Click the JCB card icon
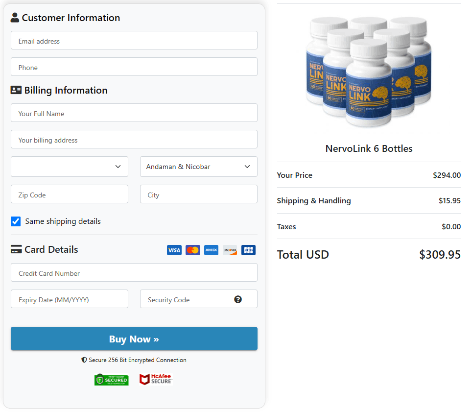The height and width of the screenshot is (412, 472). click(248, 250)
